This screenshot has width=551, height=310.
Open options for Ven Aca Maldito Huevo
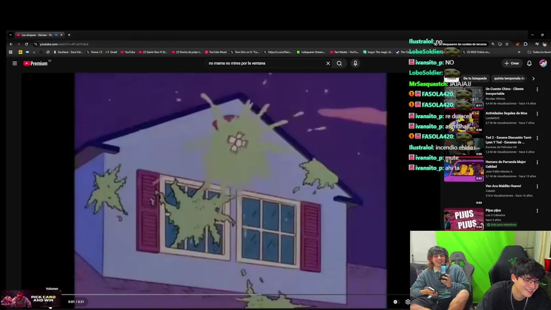point(537,186)
